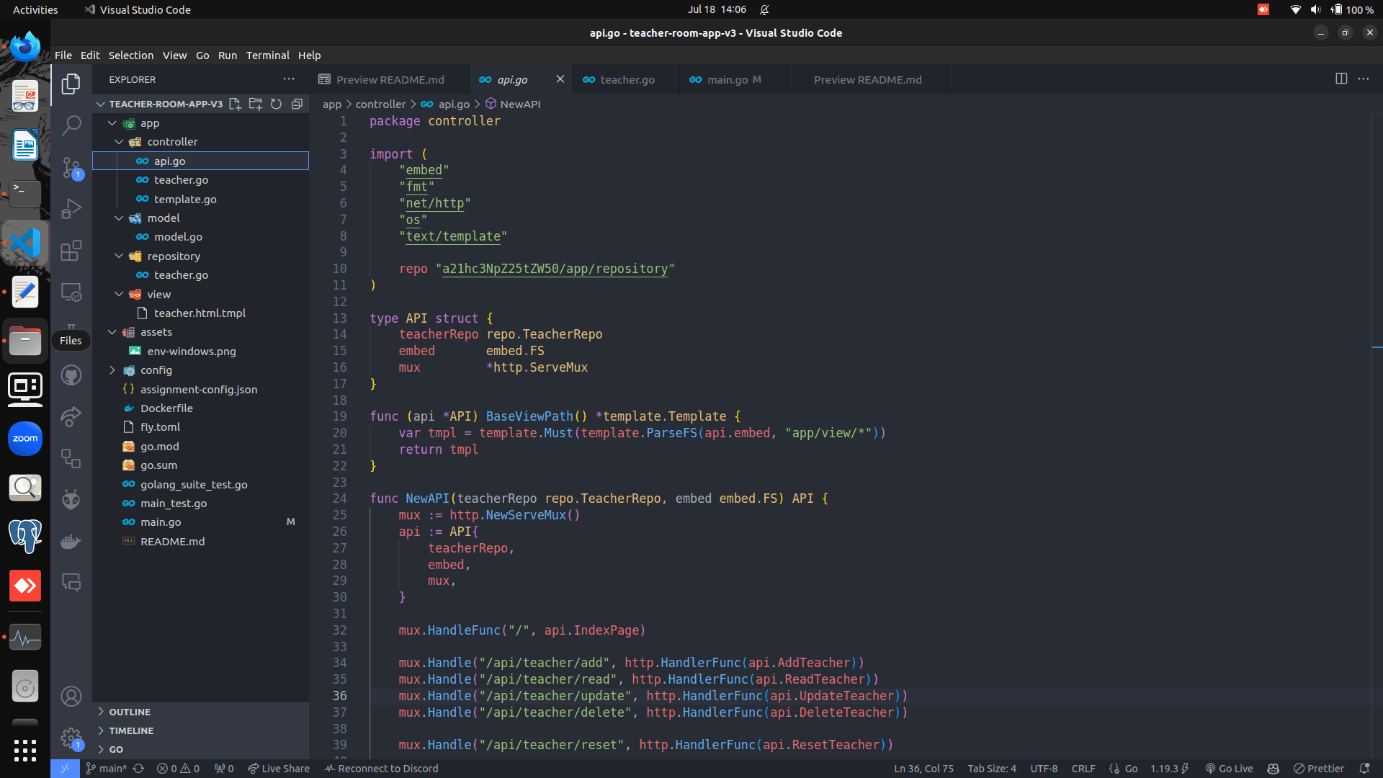1383x778 pixels.
Task: Open the File menu
Action: click(x=63, y=55)
